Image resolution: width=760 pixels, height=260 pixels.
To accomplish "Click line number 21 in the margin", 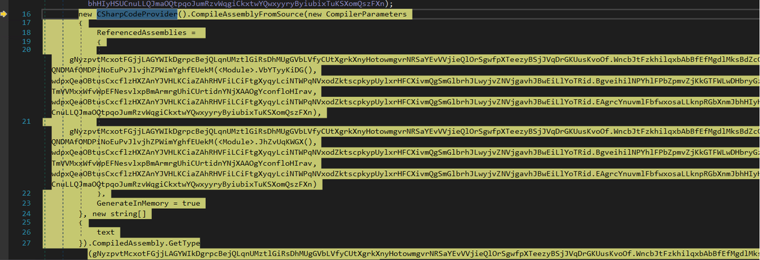I will (26, 121).
